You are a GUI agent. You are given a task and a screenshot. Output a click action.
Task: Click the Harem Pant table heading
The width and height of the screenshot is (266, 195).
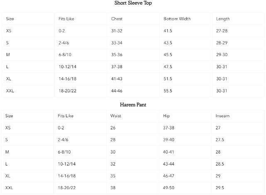point(133,105)
